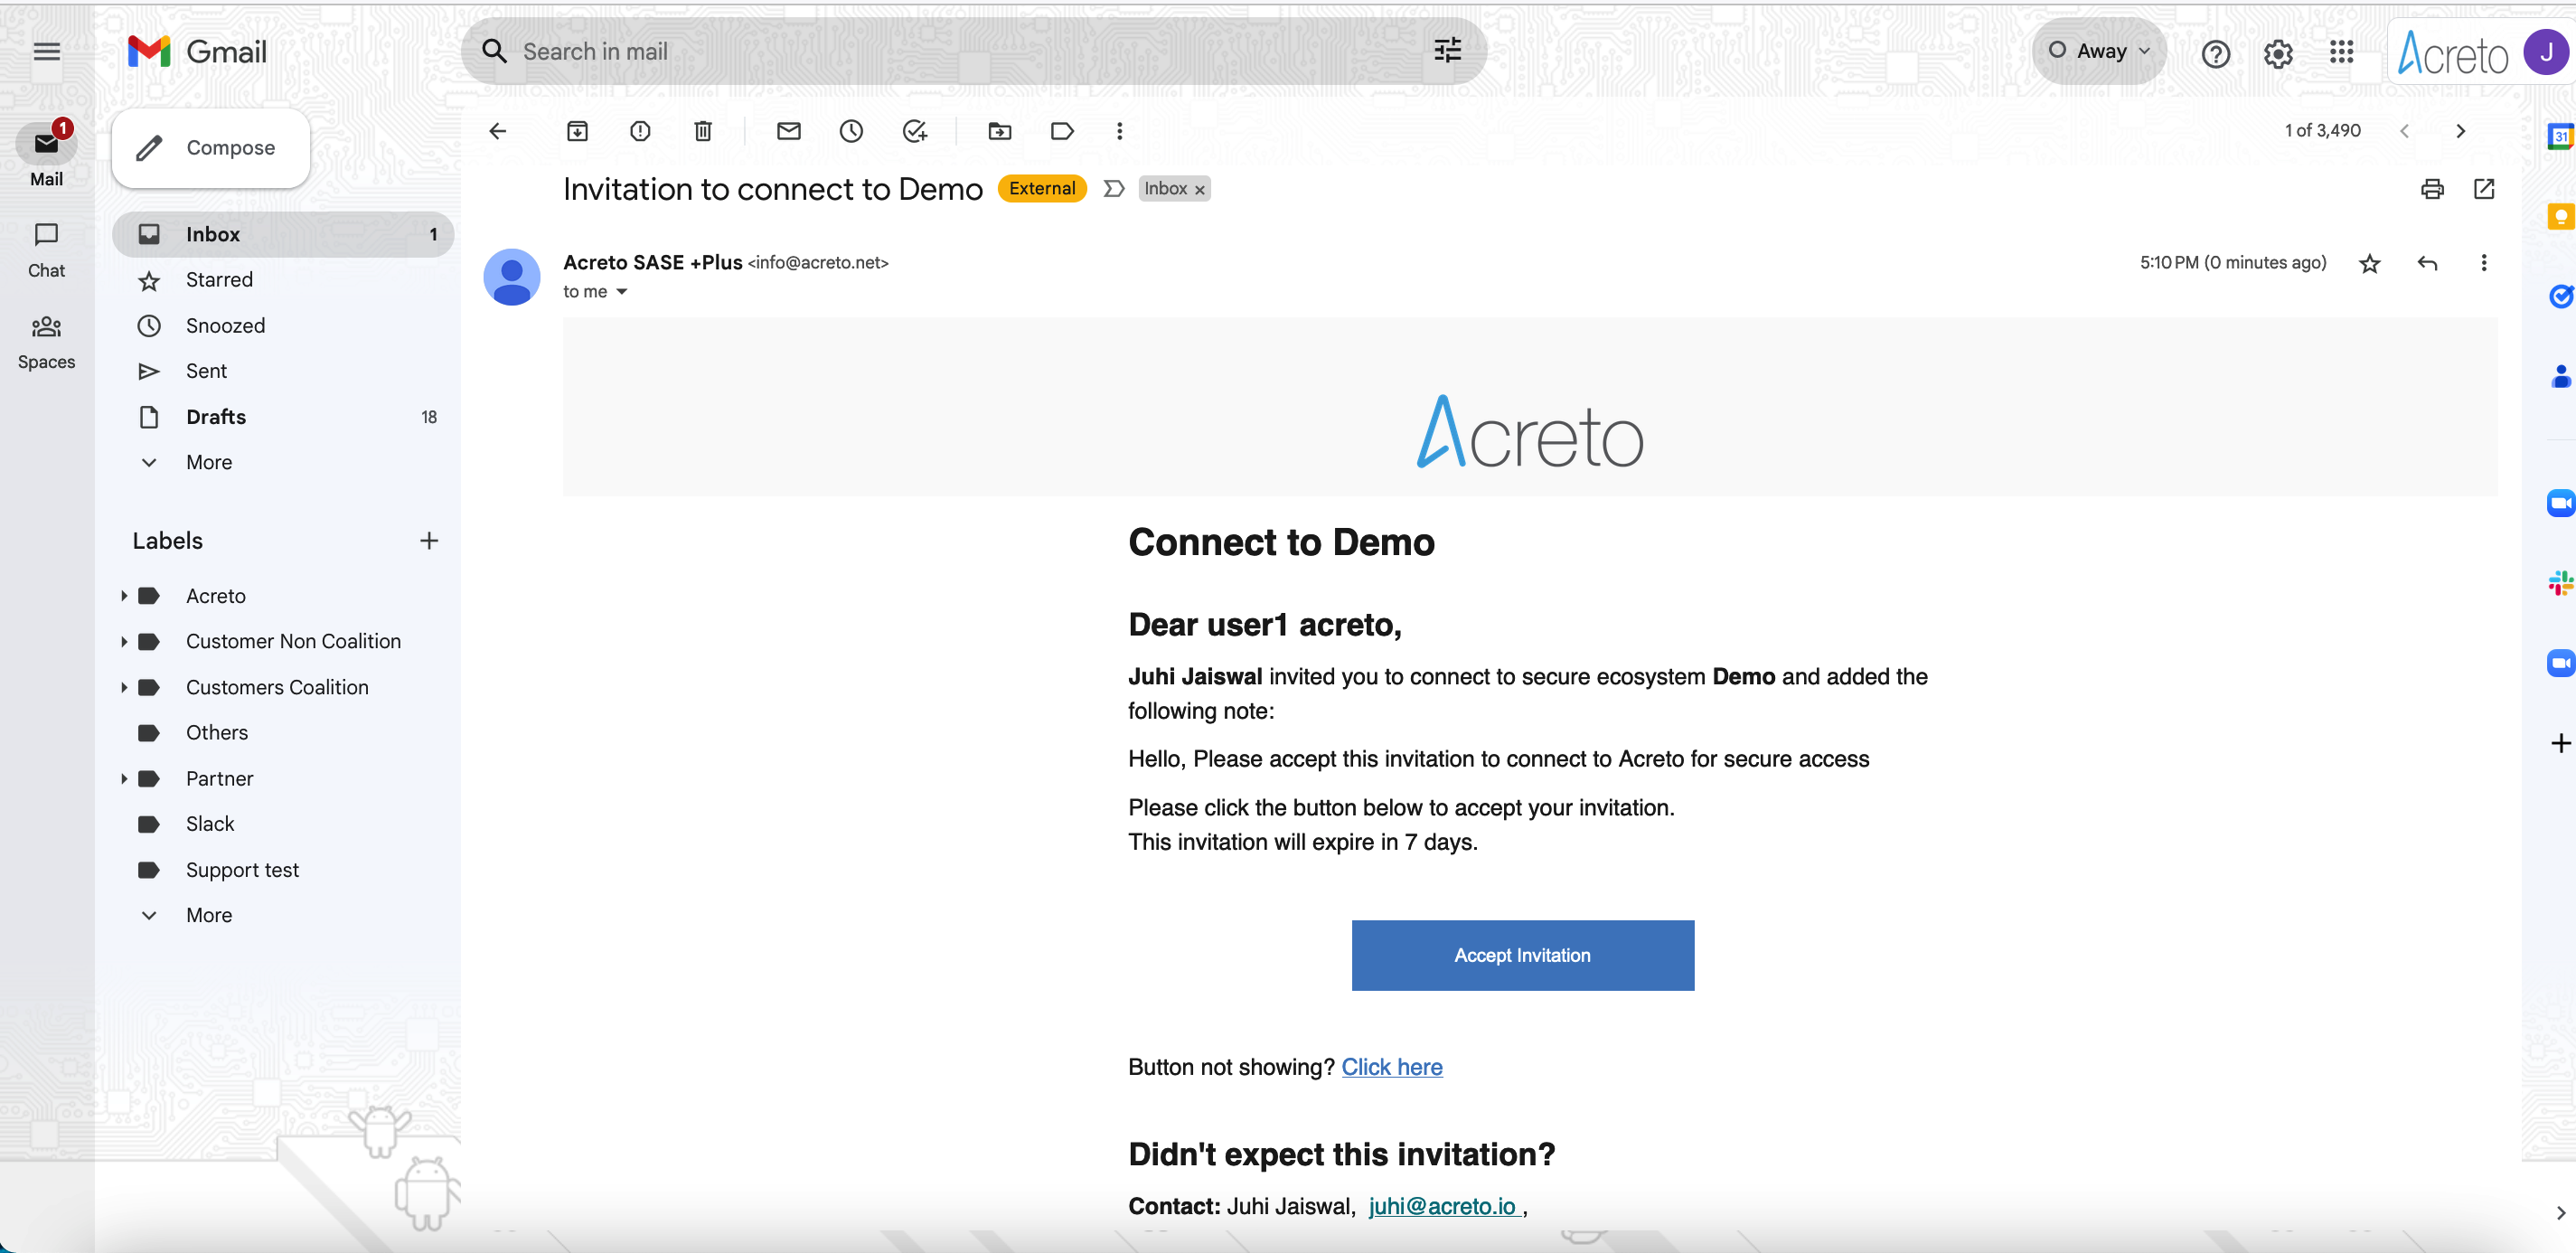Viewport: 2576px width, 1253px height.
Task: Expand the Partner label
Action: point(124,778)
